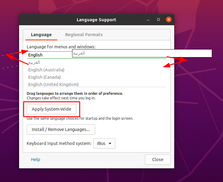
Task: Click the Keyboard input method system label
Action: 59,143
